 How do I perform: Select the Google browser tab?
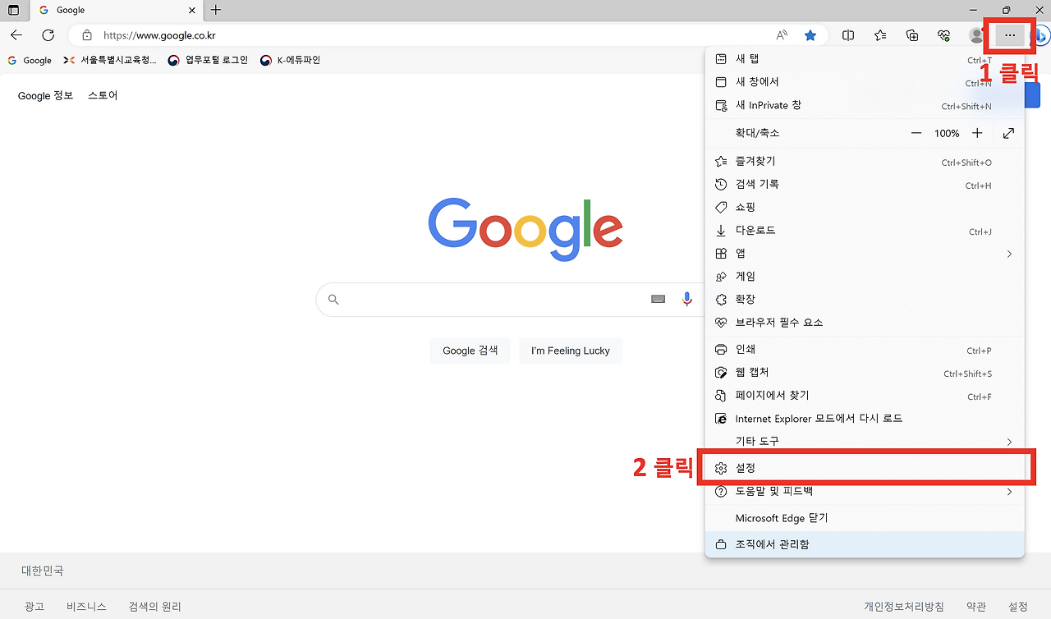[115, 11]
